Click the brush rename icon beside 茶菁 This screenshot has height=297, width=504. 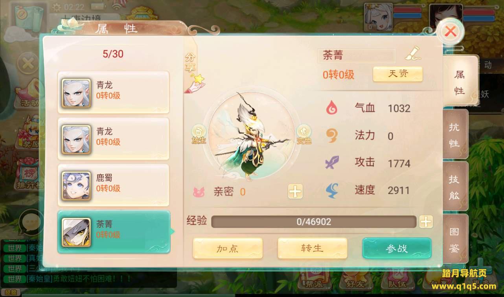pos(413,53)
